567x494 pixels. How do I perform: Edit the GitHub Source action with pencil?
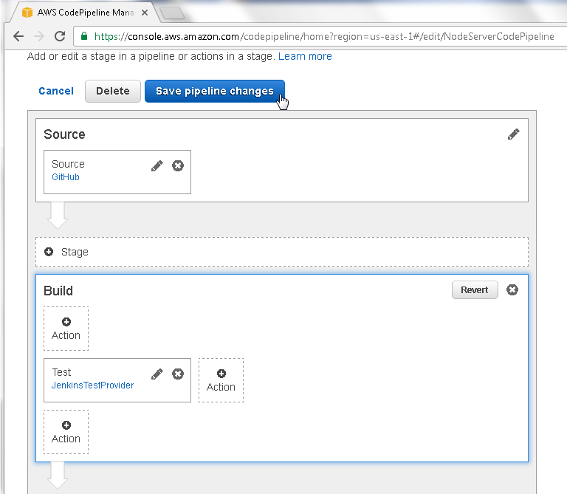point(157,165)
